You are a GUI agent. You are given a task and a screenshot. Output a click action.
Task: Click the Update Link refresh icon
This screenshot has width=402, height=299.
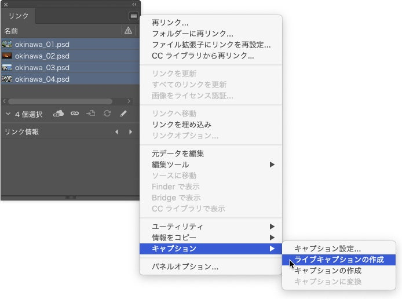(107, 114)
